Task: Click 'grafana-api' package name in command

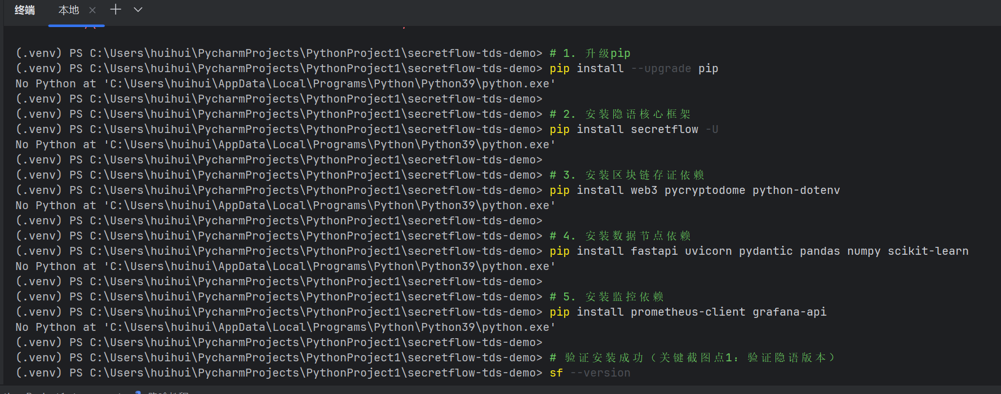Action: tap(789, 312)
